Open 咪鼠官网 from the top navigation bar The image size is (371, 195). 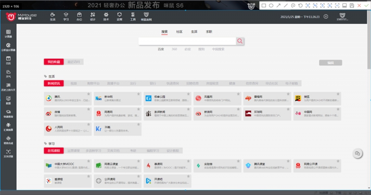pyautogui.click(x=146, y=17)
